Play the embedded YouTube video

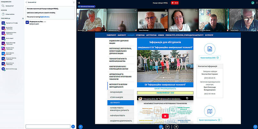pos(165,116)
